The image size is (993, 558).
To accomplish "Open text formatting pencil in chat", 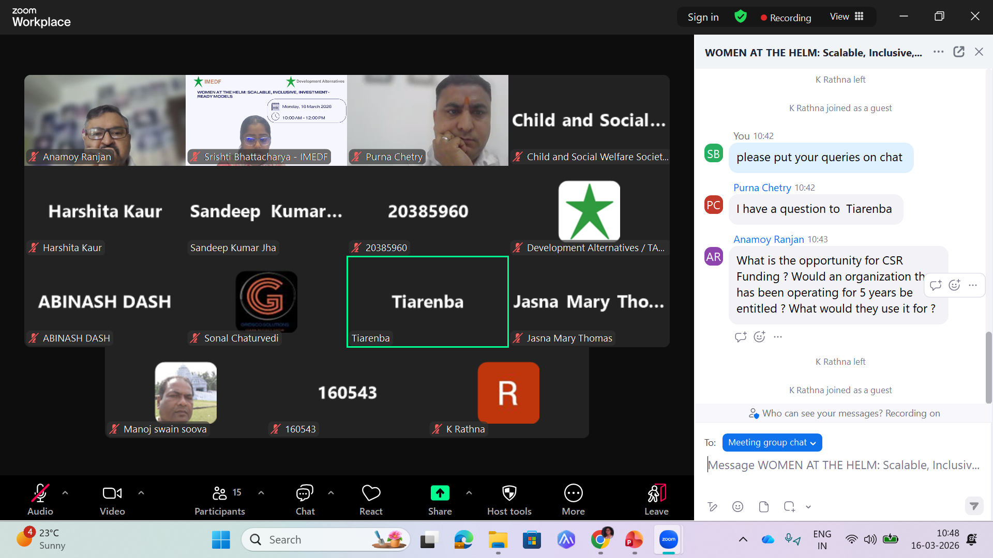I will [x=712, y=507].
